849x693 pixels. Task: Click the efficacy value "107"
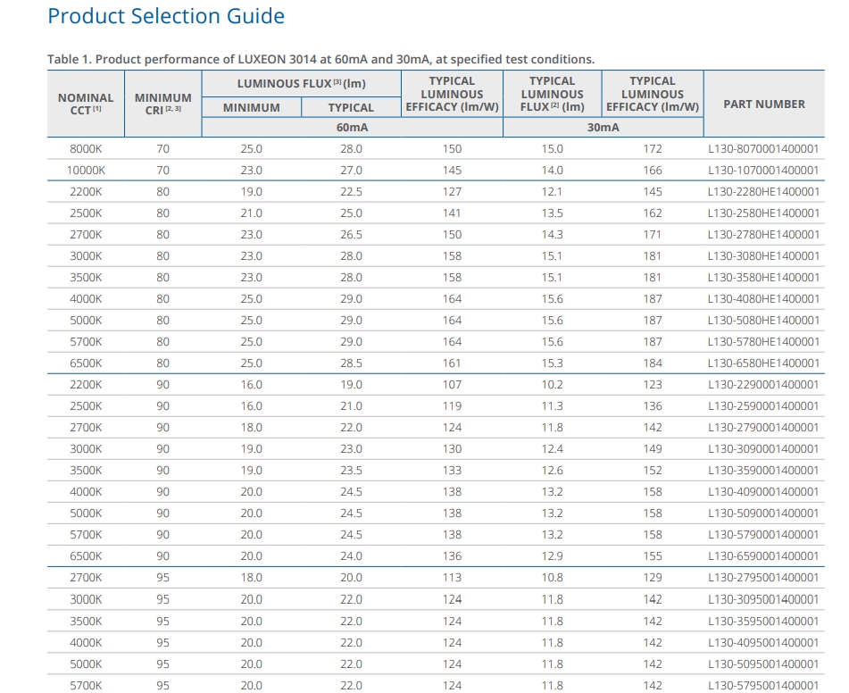coord(452,385)
